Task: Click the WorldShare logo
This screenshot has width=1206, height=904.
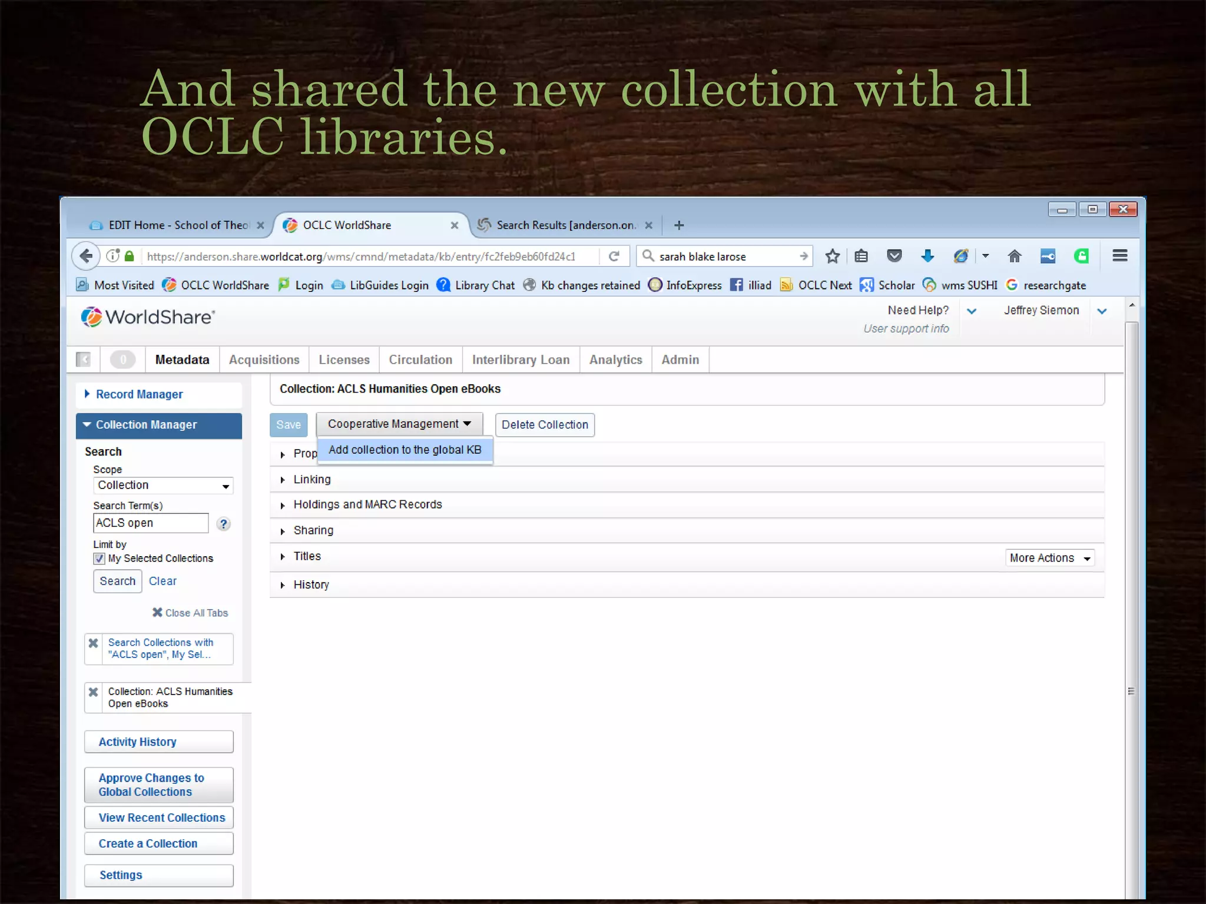Action: 148,317
